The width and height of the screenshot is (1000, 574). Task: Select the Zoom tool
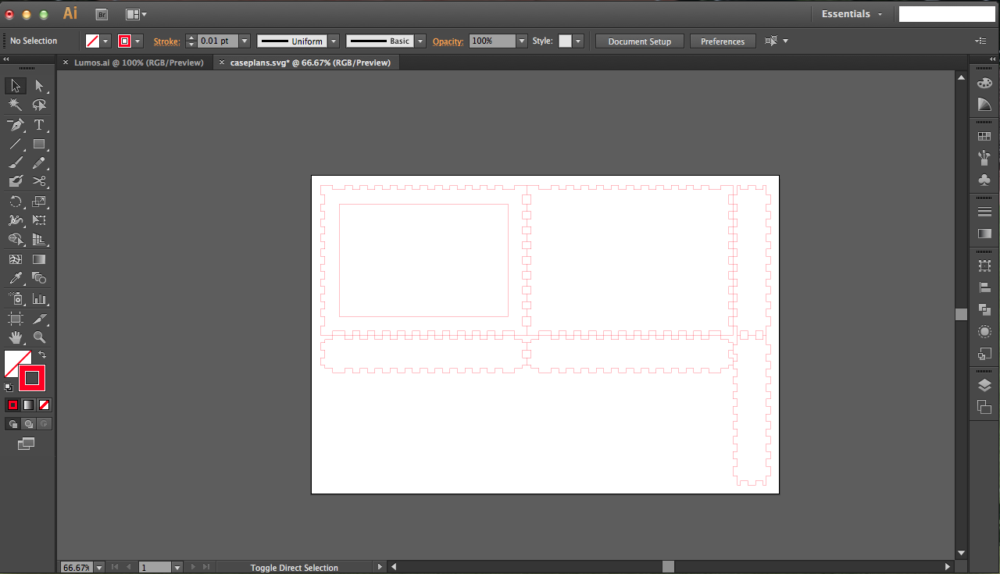point(39,337)
